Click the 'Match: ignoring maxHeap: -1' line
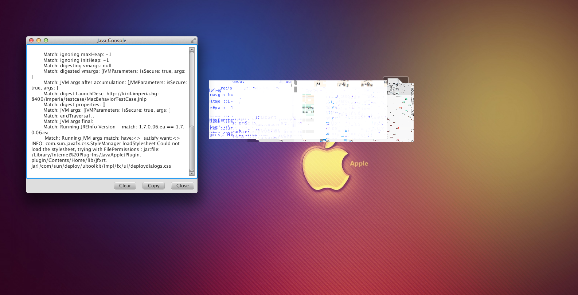Screen dimensions: 578x295 click(77, 55)
